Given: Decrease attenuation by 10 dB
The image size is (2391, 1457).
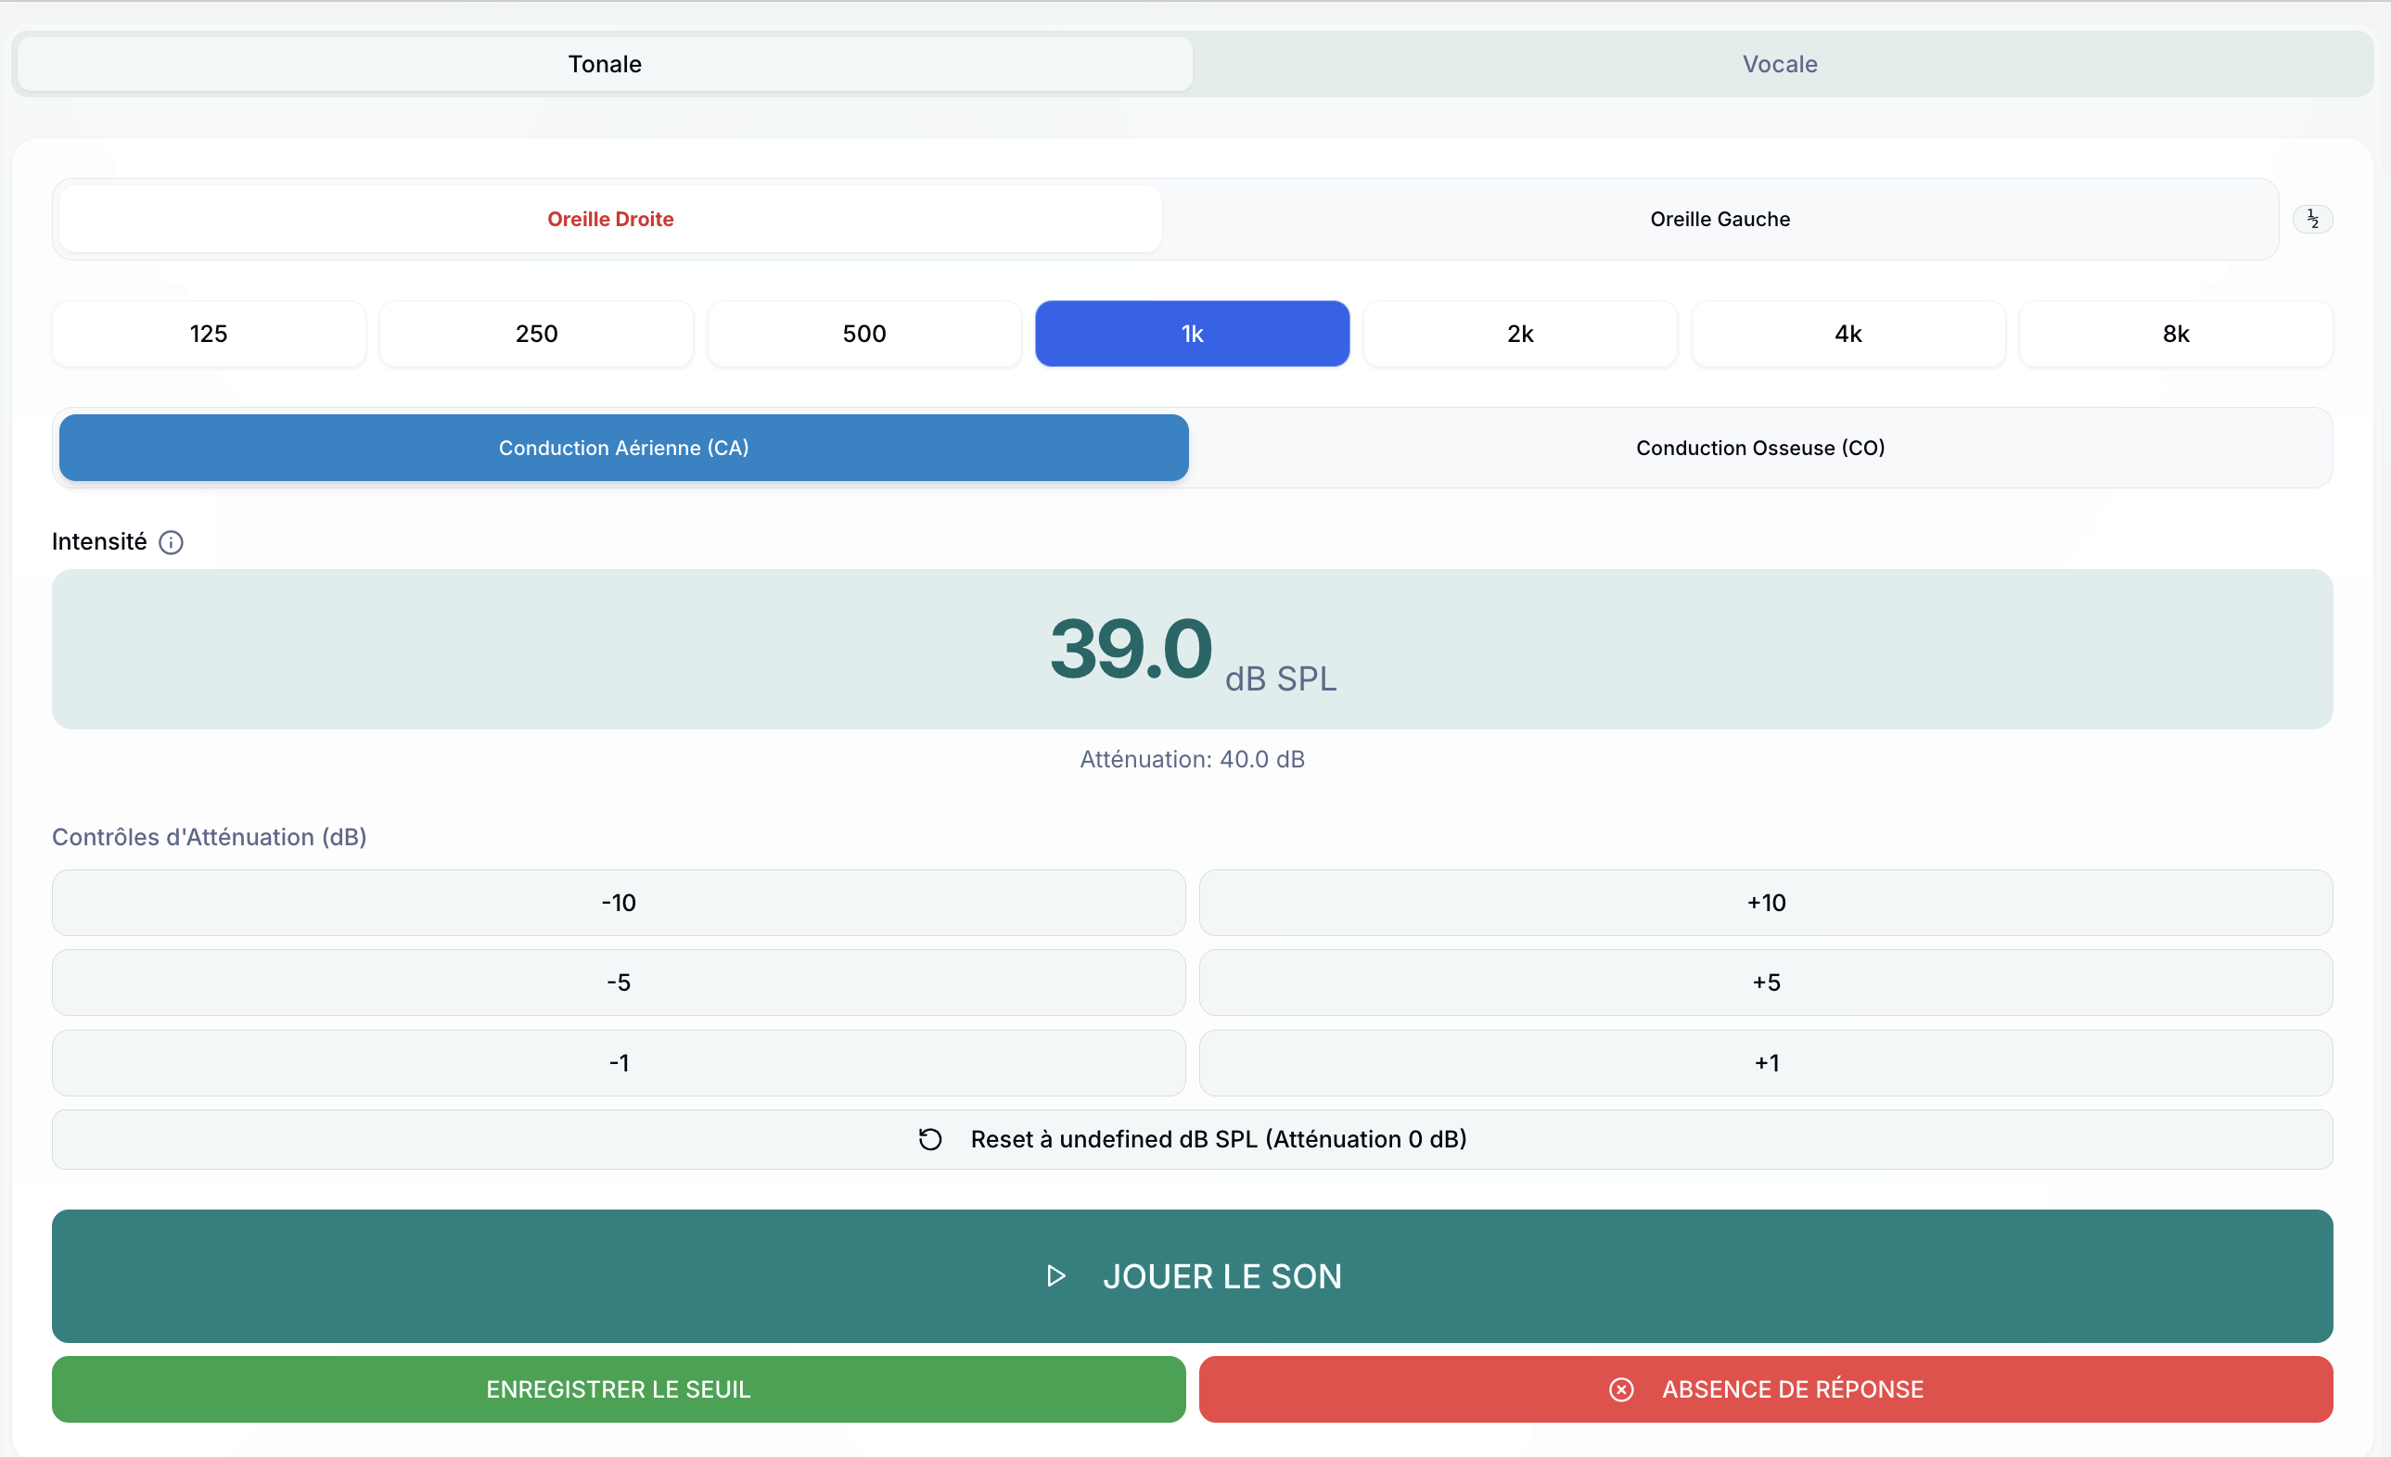Looking at the screenshot, I should 618,902.
